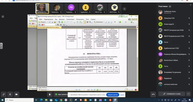Click Download PDF Creation Tools icon

[x=133, y=19]
